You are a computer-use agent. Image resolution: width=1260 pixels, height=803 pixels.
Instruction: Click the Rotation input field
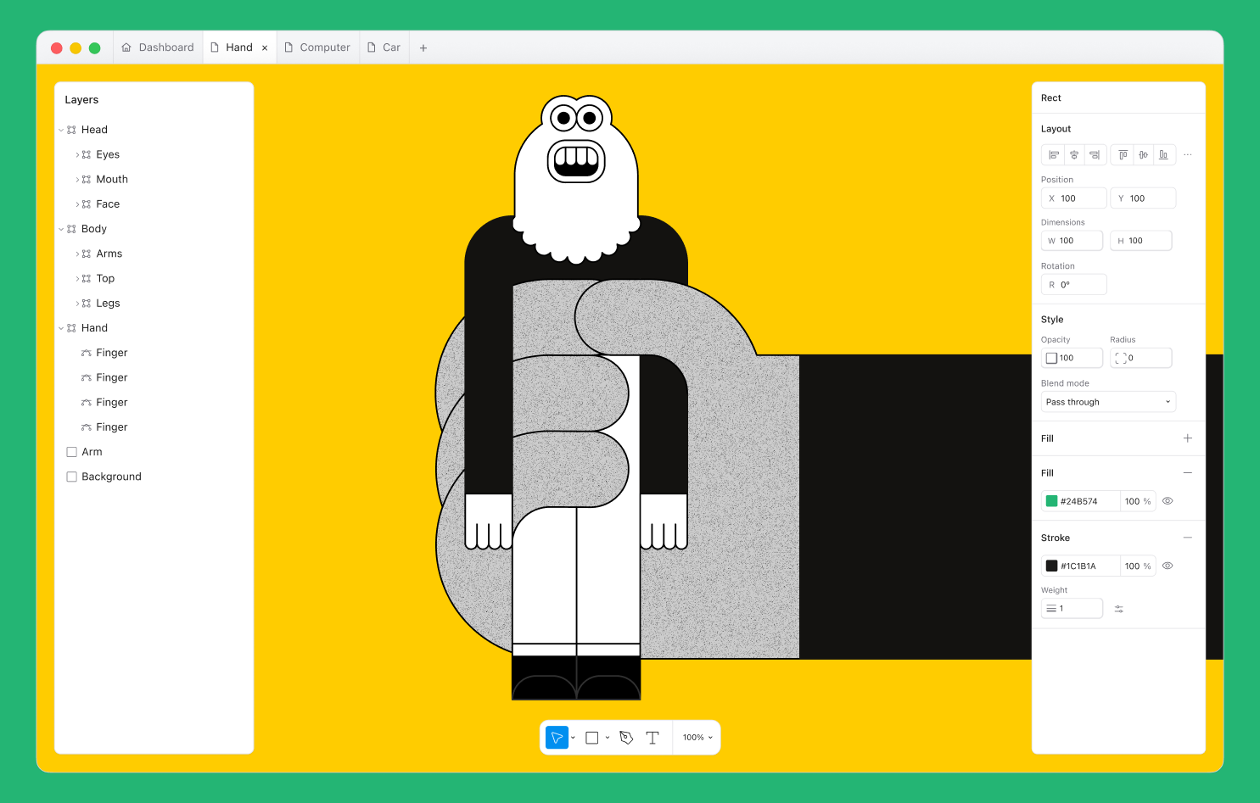[1074, 285]
